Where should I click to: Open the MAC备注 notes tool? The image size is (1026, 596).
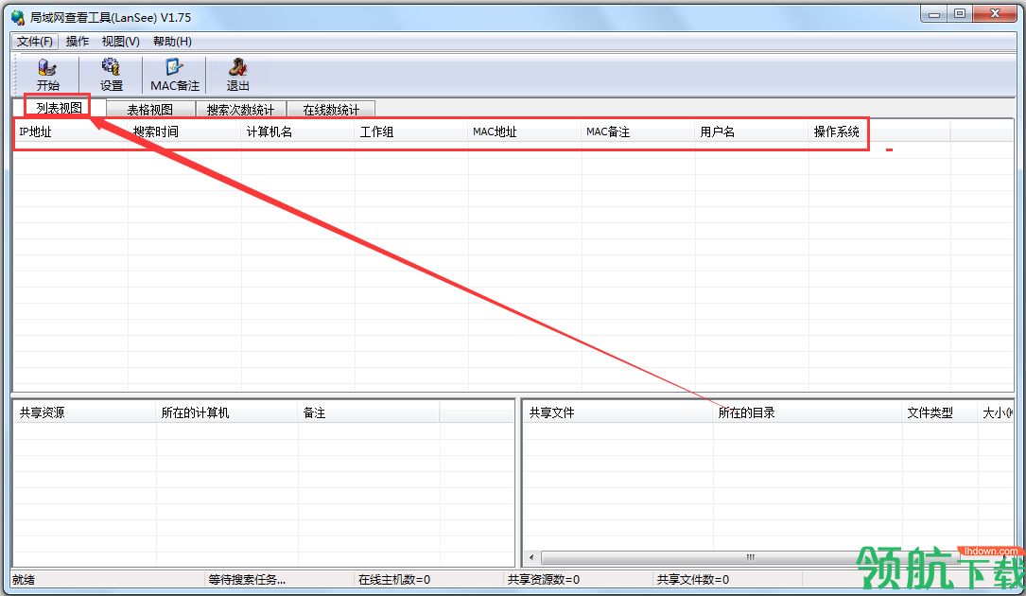tap(174, 75)
